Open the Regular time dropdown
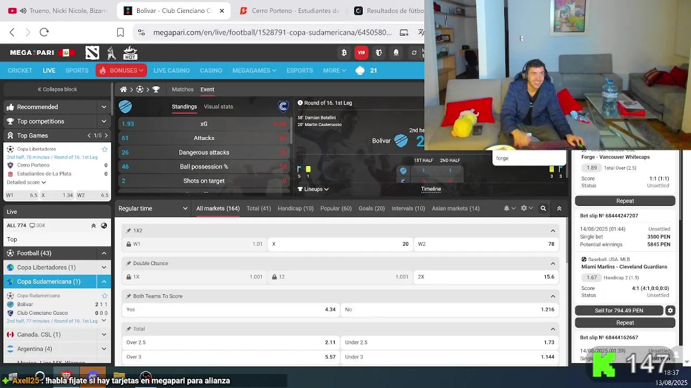 coord(153,209)
